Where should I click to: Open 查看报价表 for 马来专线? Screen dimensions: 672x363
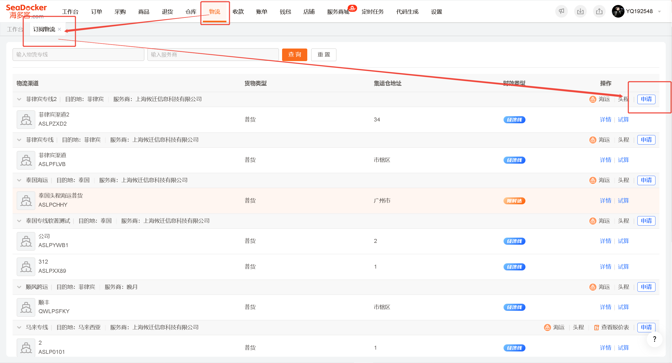coord(615,327)
